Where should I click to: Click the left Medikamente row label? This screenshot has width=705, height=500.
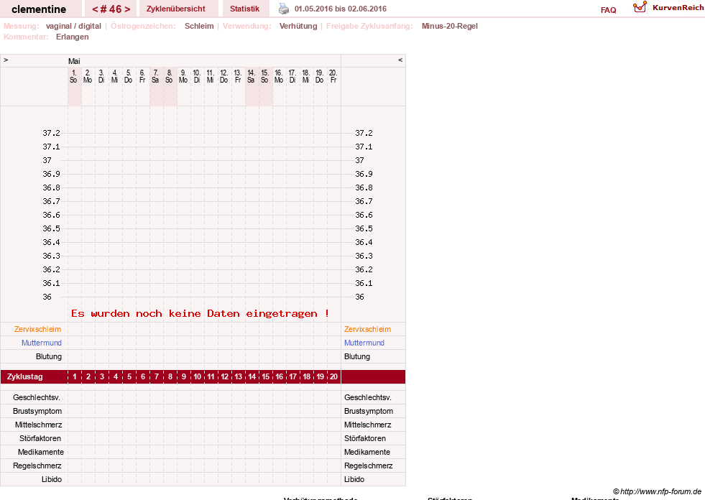tap(41, 452)
